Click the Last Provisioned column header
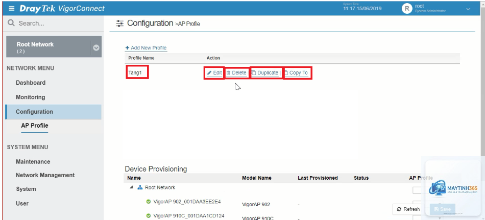The height and width of the screenshot is (220, 485). 318,178
